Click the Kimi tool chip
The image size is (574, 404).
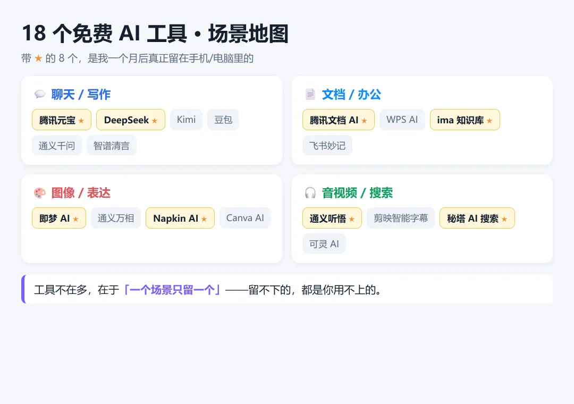pos(186,120)
